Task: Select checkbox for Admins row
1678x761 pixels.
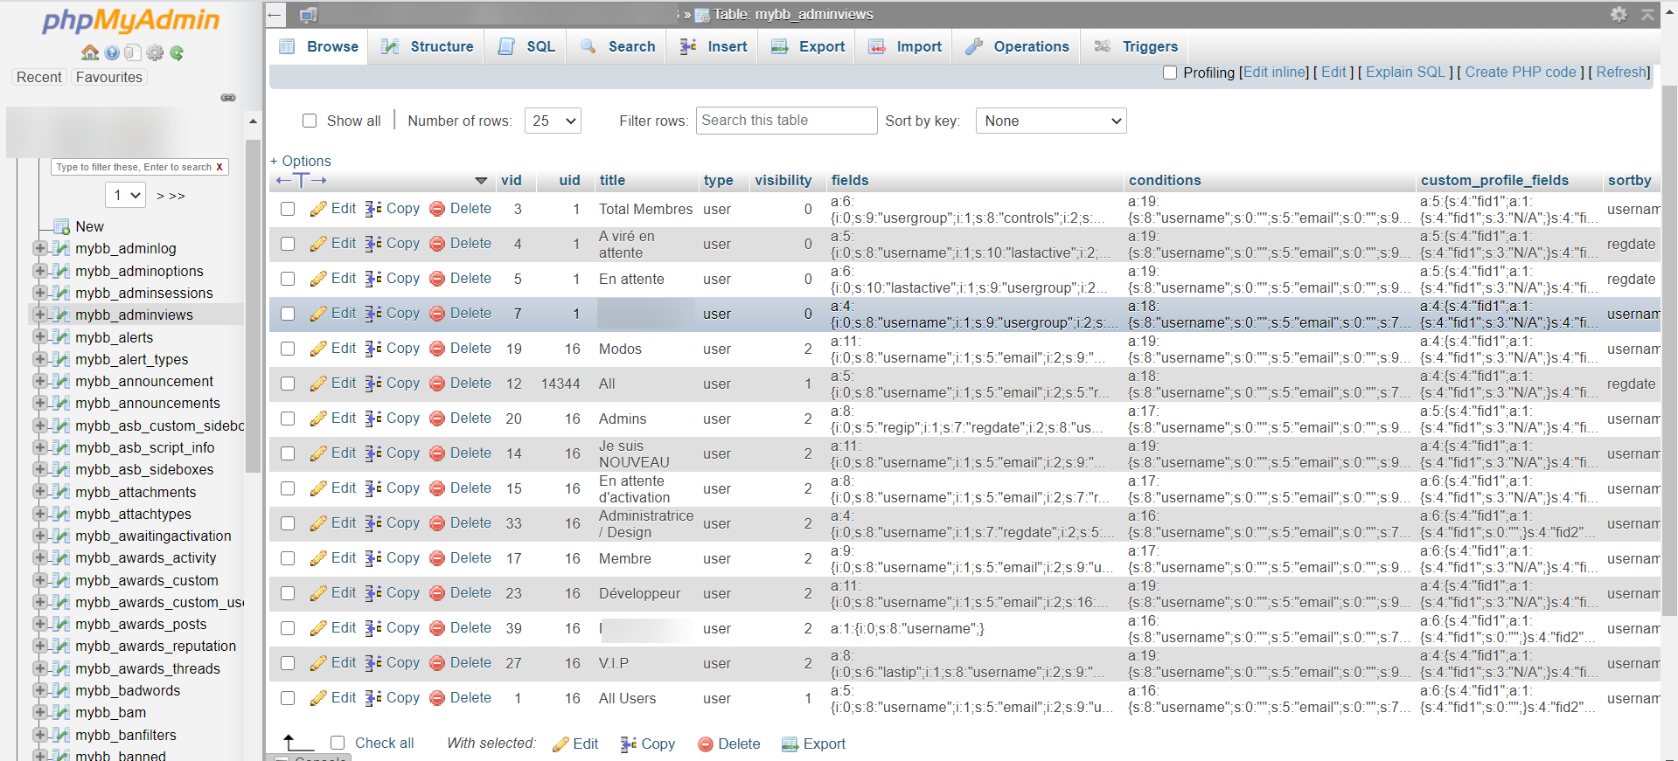Action: (288, 419)
